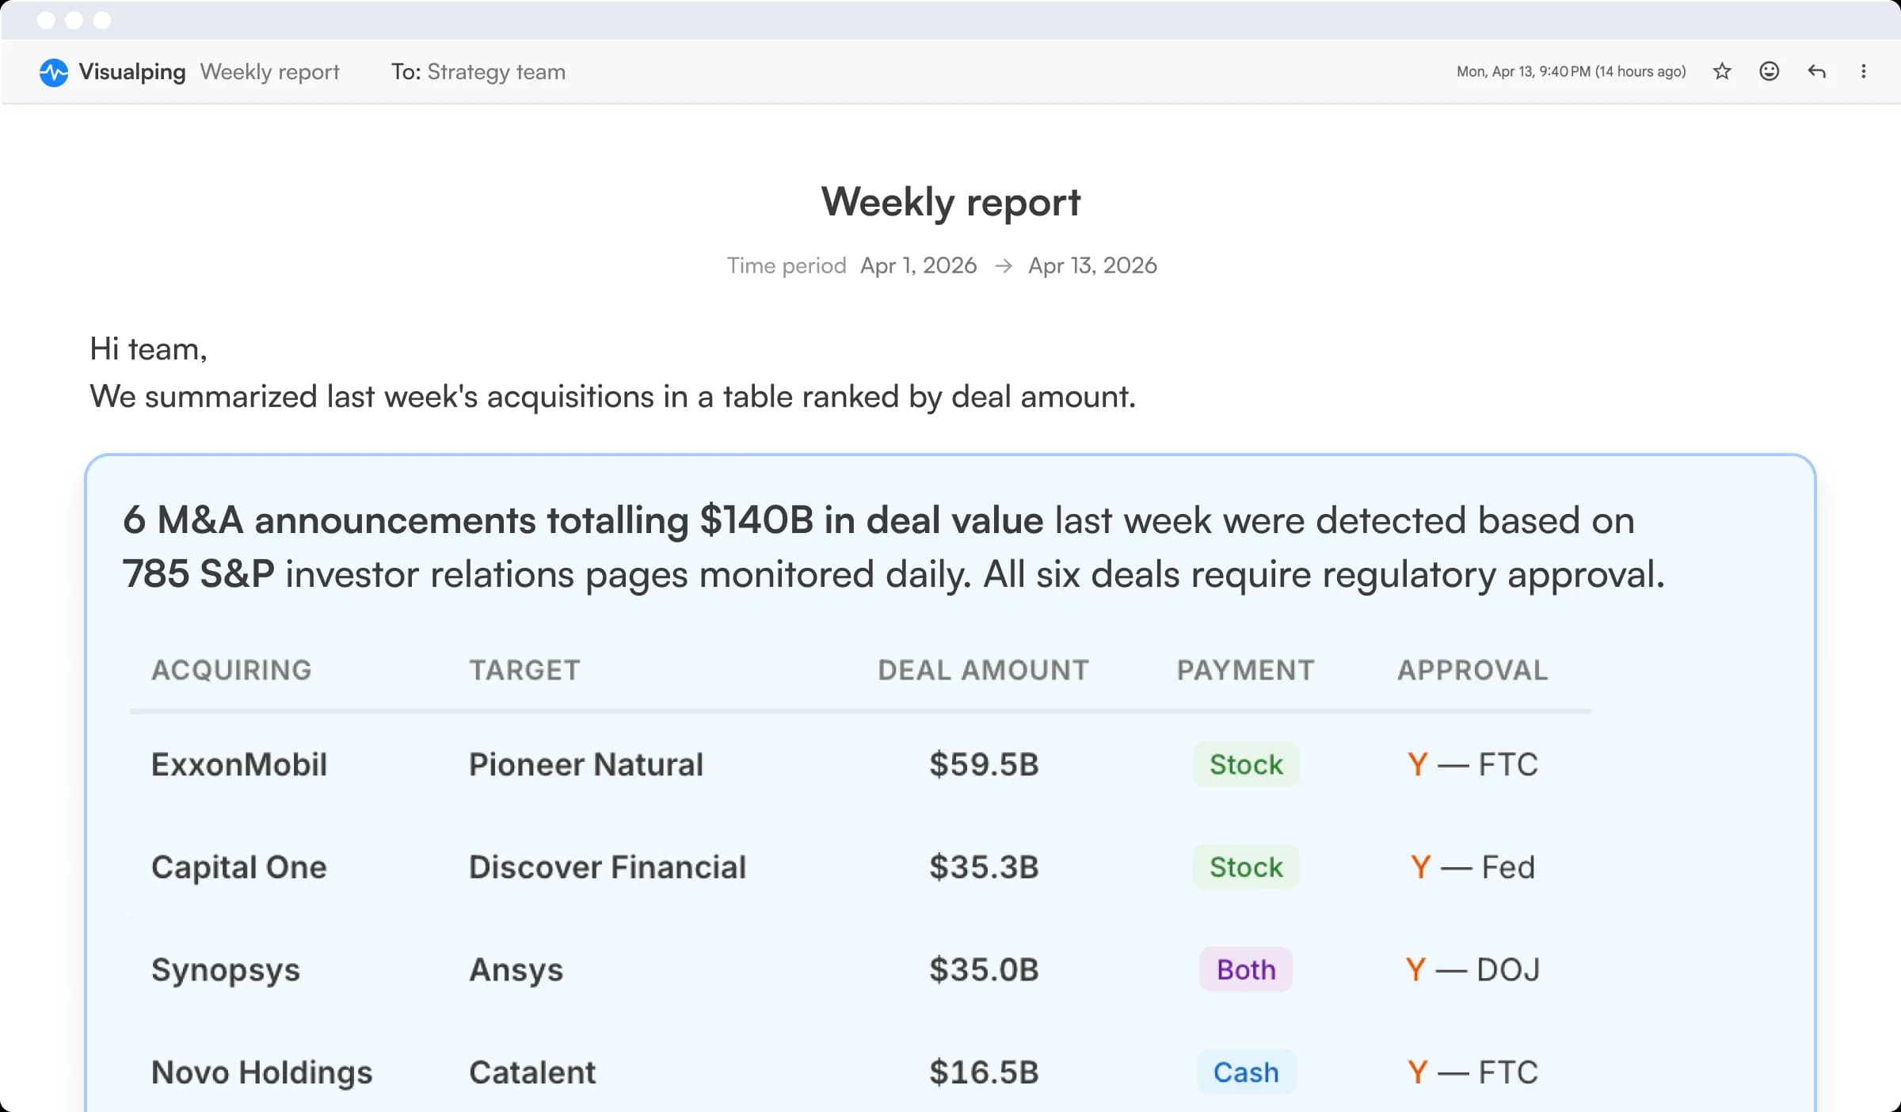Open the emoji reaction smiley icon
Screen dimensions: 1901x1112
[x=1769, y=71]
